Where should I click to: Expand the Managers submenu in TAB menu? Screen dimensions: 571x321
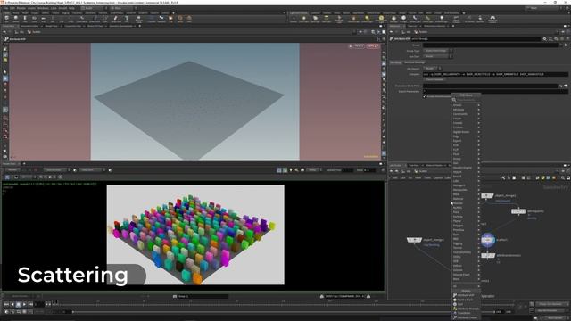(466, 185)
